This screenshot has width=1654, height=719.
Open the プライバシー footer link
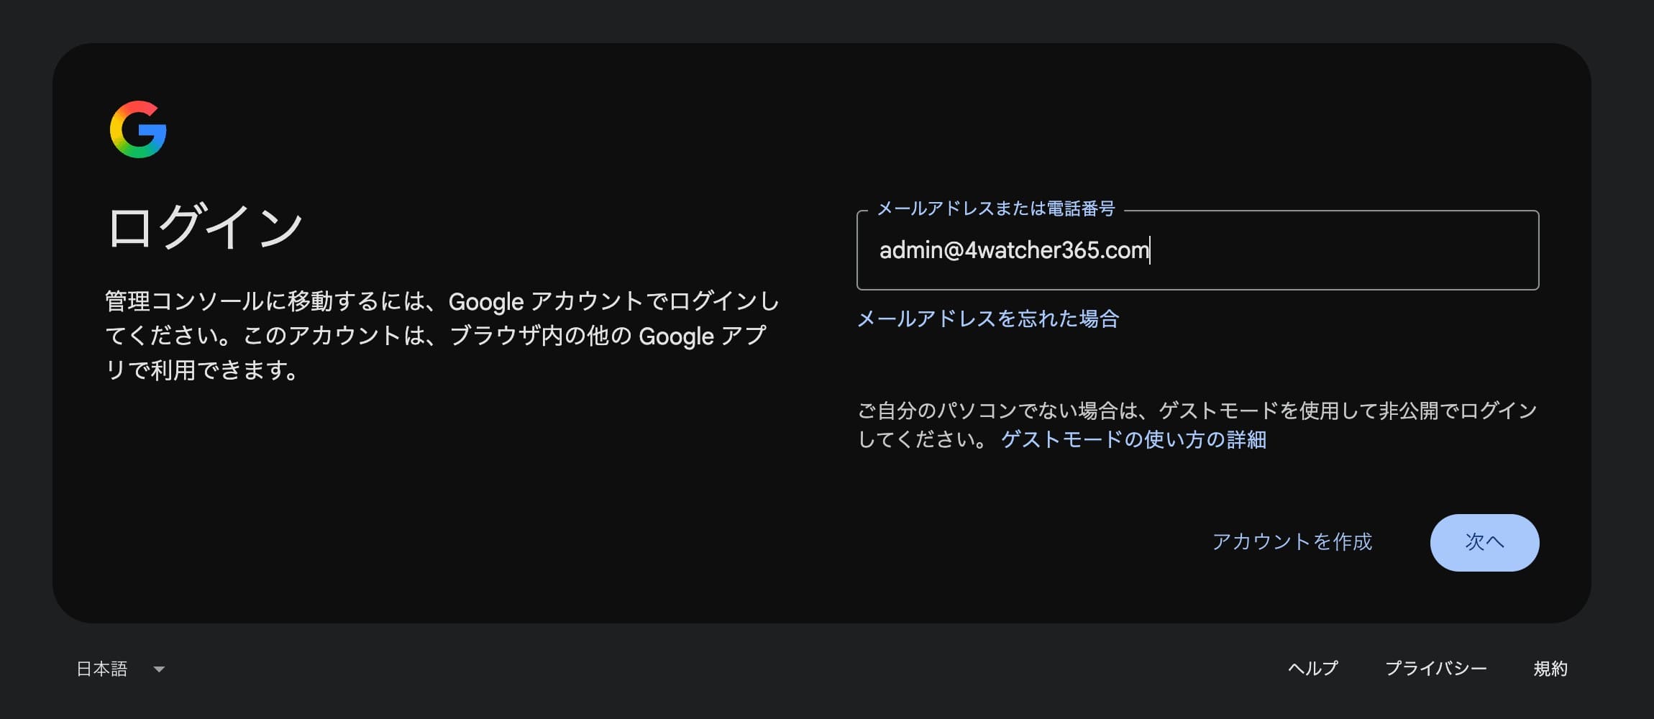[1436, 669]
